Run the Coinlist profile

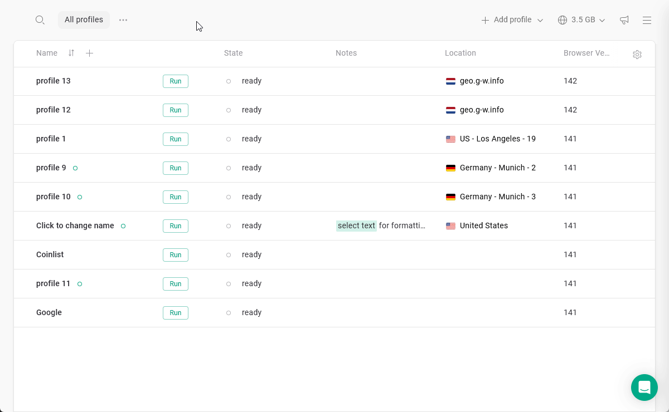pyautogui.click(x=176, y=255)
